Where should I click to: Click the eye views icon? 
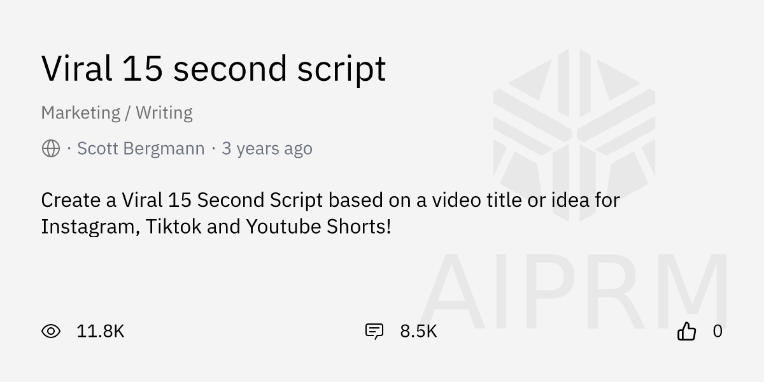pos(51,331)
